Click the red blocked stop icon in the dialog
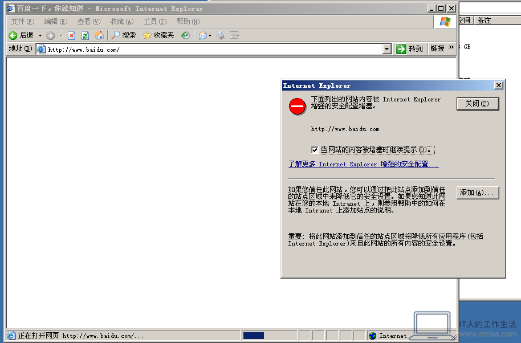The height and width of the screenshot is (343, 521). pyautogui.click(x=297, y=107)
